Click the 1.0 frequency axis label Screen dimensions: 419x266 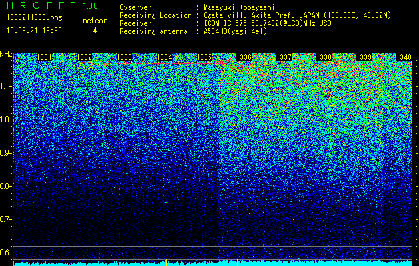pyautogui.click(x=5, y=120)
